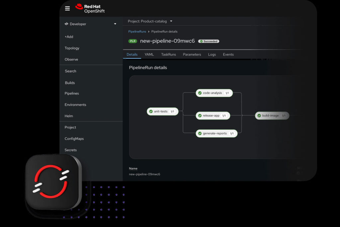Select the generate-reports pipeline task node
Image resolution: width=340 pixels, height=227 pixels.
pos(217,133)
